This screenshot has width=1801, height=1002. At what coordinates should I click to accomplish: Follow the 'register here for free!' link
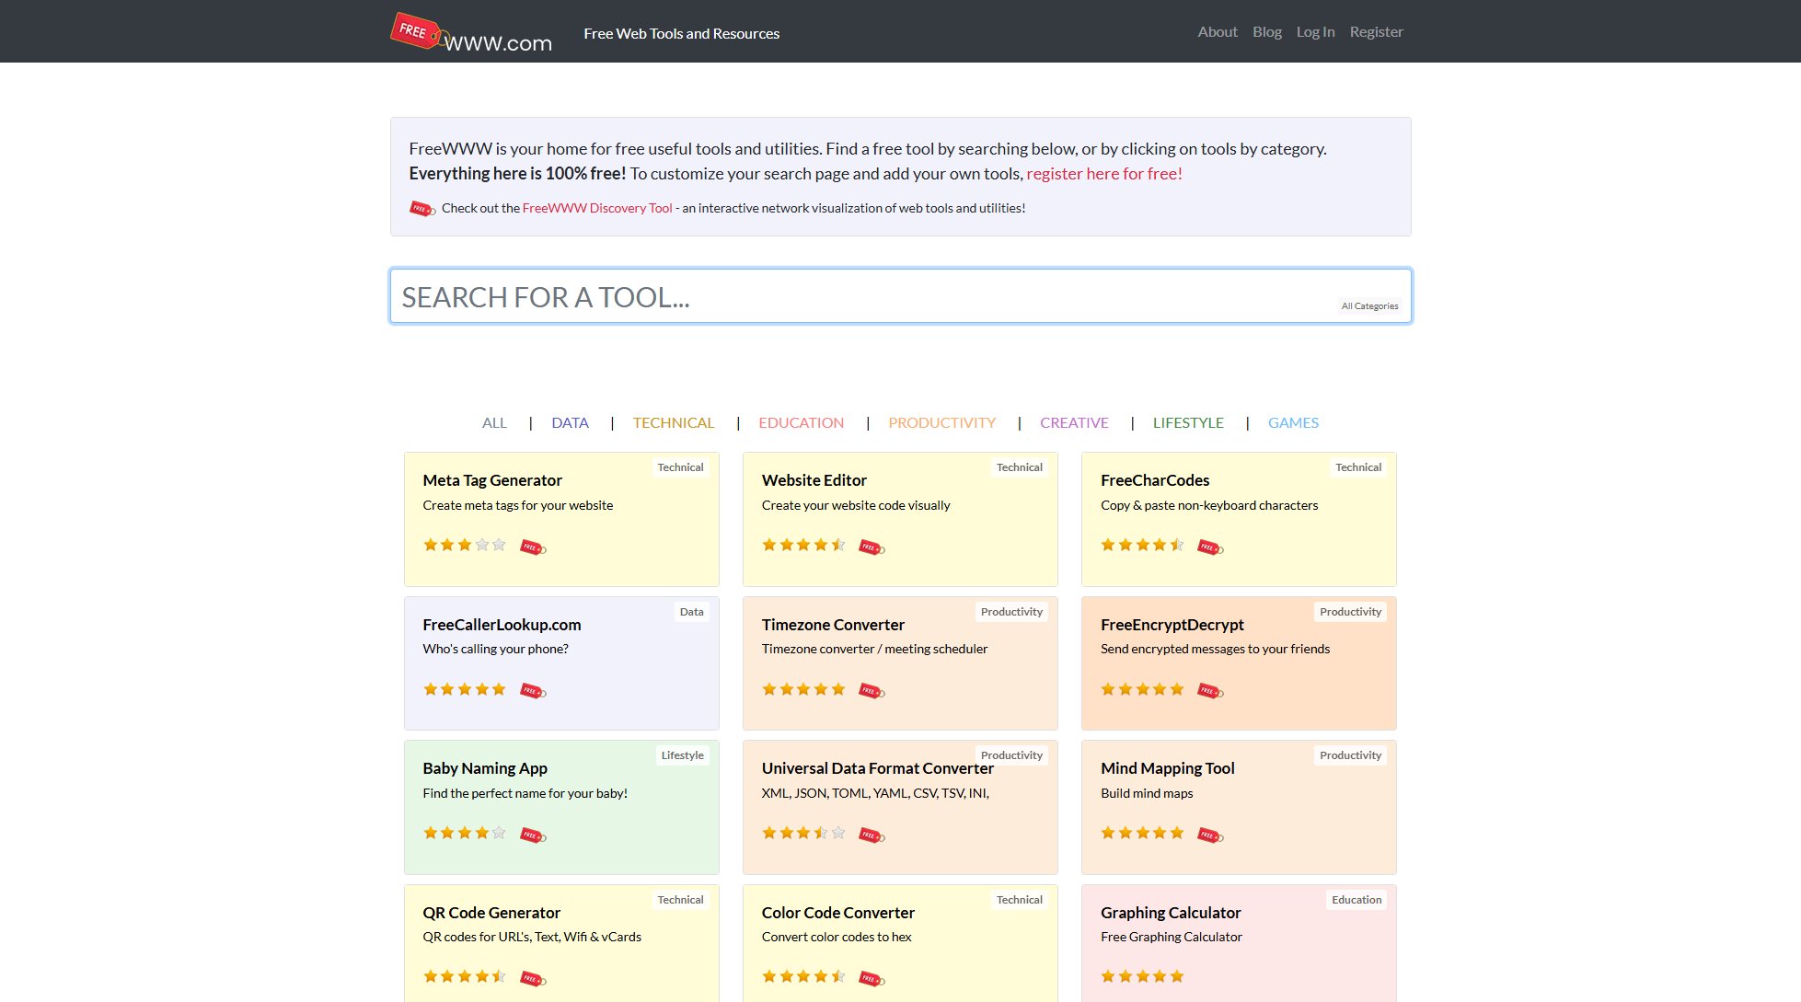1103,174
